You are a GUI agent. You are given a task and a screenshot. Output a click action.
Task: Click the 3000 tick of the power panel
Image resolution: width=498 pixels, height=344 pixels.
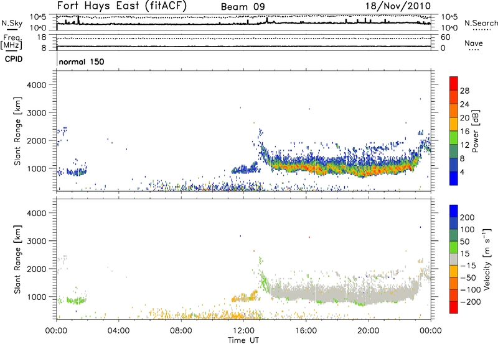tap(37, 113)
